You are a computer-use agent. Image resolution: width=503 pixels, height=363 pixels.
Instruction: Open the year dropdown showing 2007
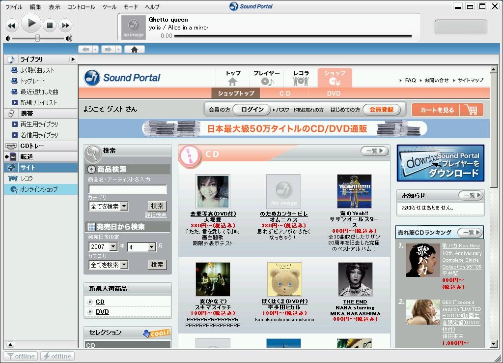coord(103,247)
